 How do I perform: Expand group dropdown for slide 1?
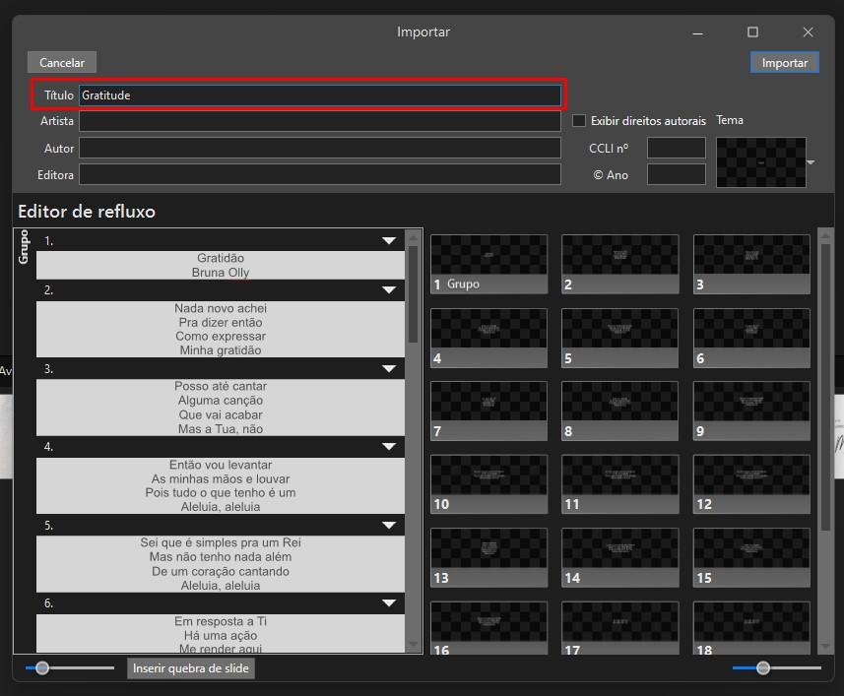tap(389, 240)
